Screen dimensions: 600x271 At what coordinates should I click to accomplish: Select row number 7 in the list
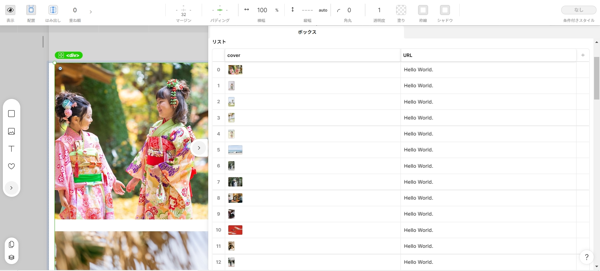[x=219, y=182]
